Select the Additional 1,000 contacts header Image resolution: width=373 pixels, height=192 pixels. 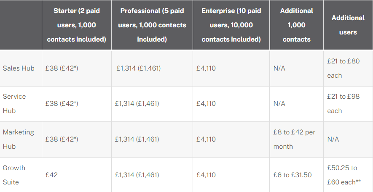tap(296, 25)
